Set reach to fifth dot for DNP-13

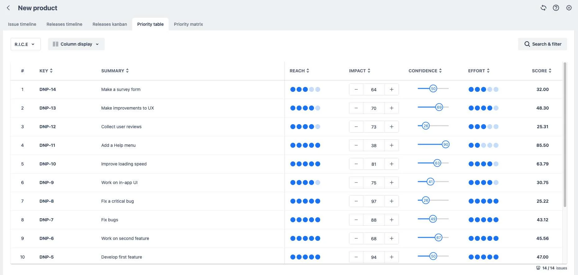click(318, 108)
